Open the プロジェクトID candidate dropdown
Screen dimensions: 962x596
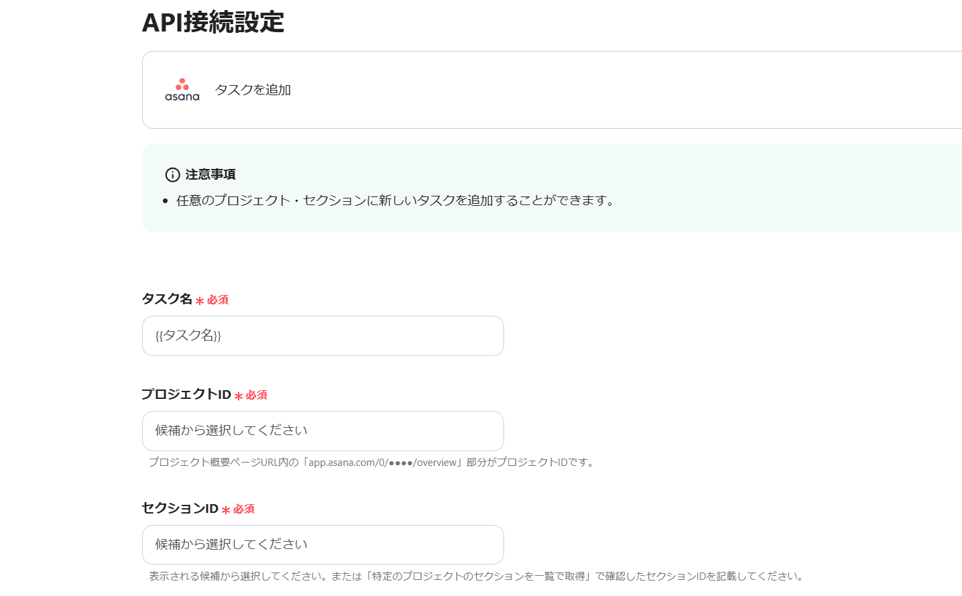(322, 431)
